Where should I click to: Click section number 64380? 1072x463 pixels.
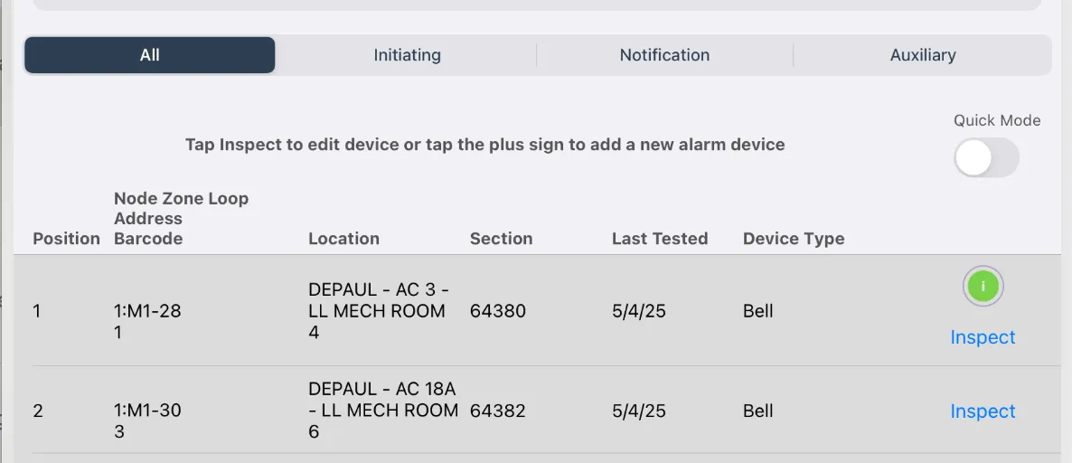pyautogui.click(x=497, y=311)
